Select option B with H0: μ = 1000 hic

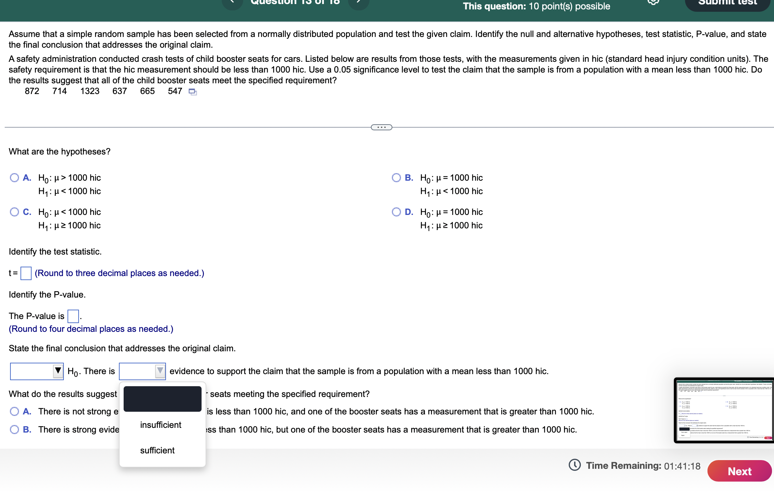point(397,177)
